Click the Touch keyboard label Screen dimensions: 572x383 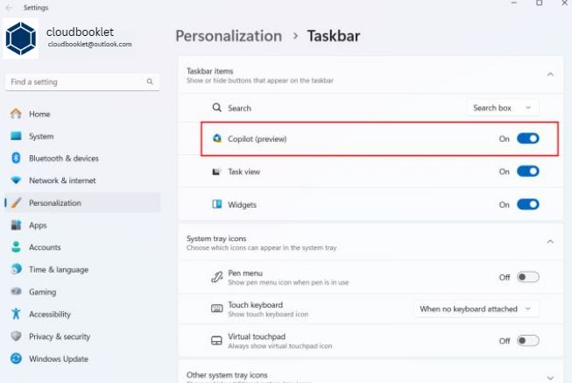point(256,304)
